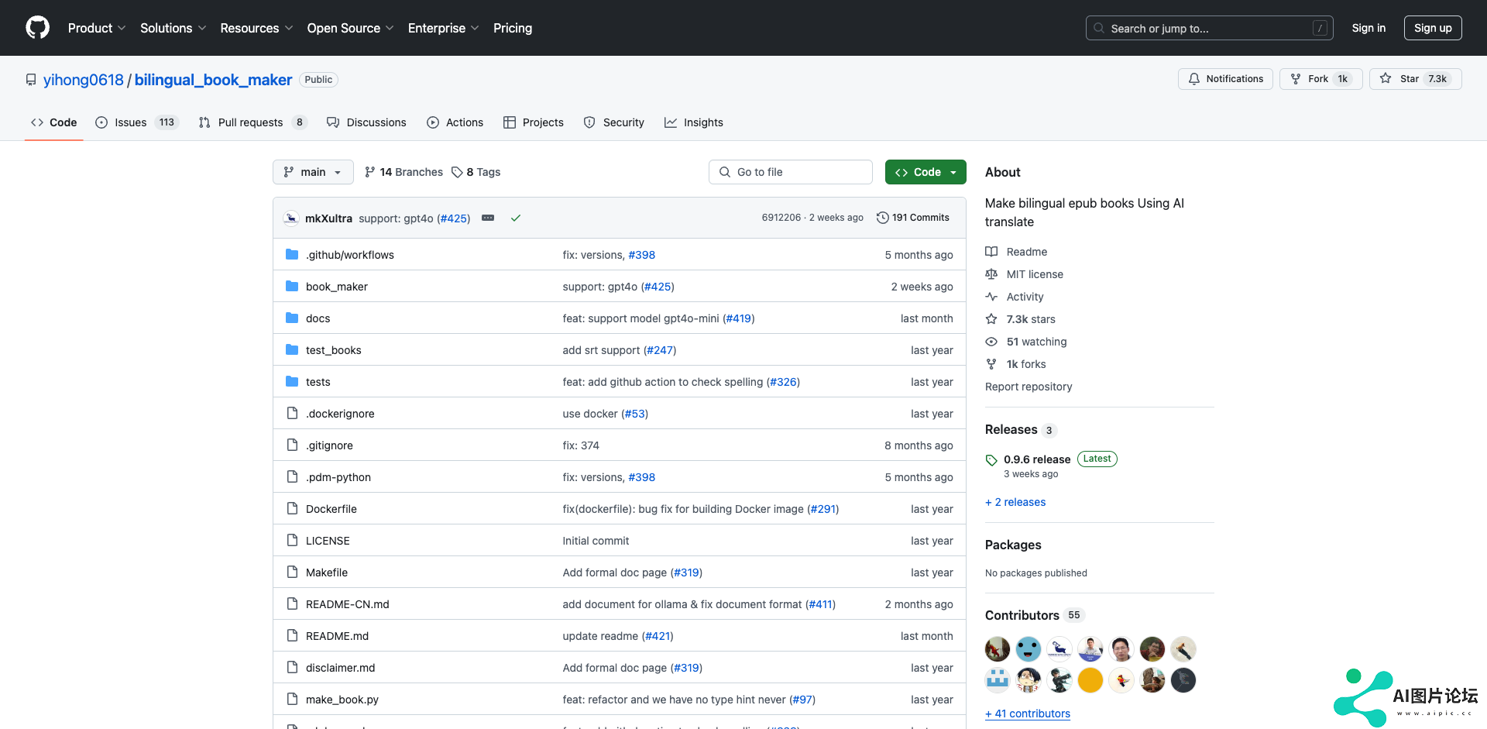Open the README-CN.md file
This screenshot has width=1487, height=729.
pyautogui.click(x=348, y=604)
